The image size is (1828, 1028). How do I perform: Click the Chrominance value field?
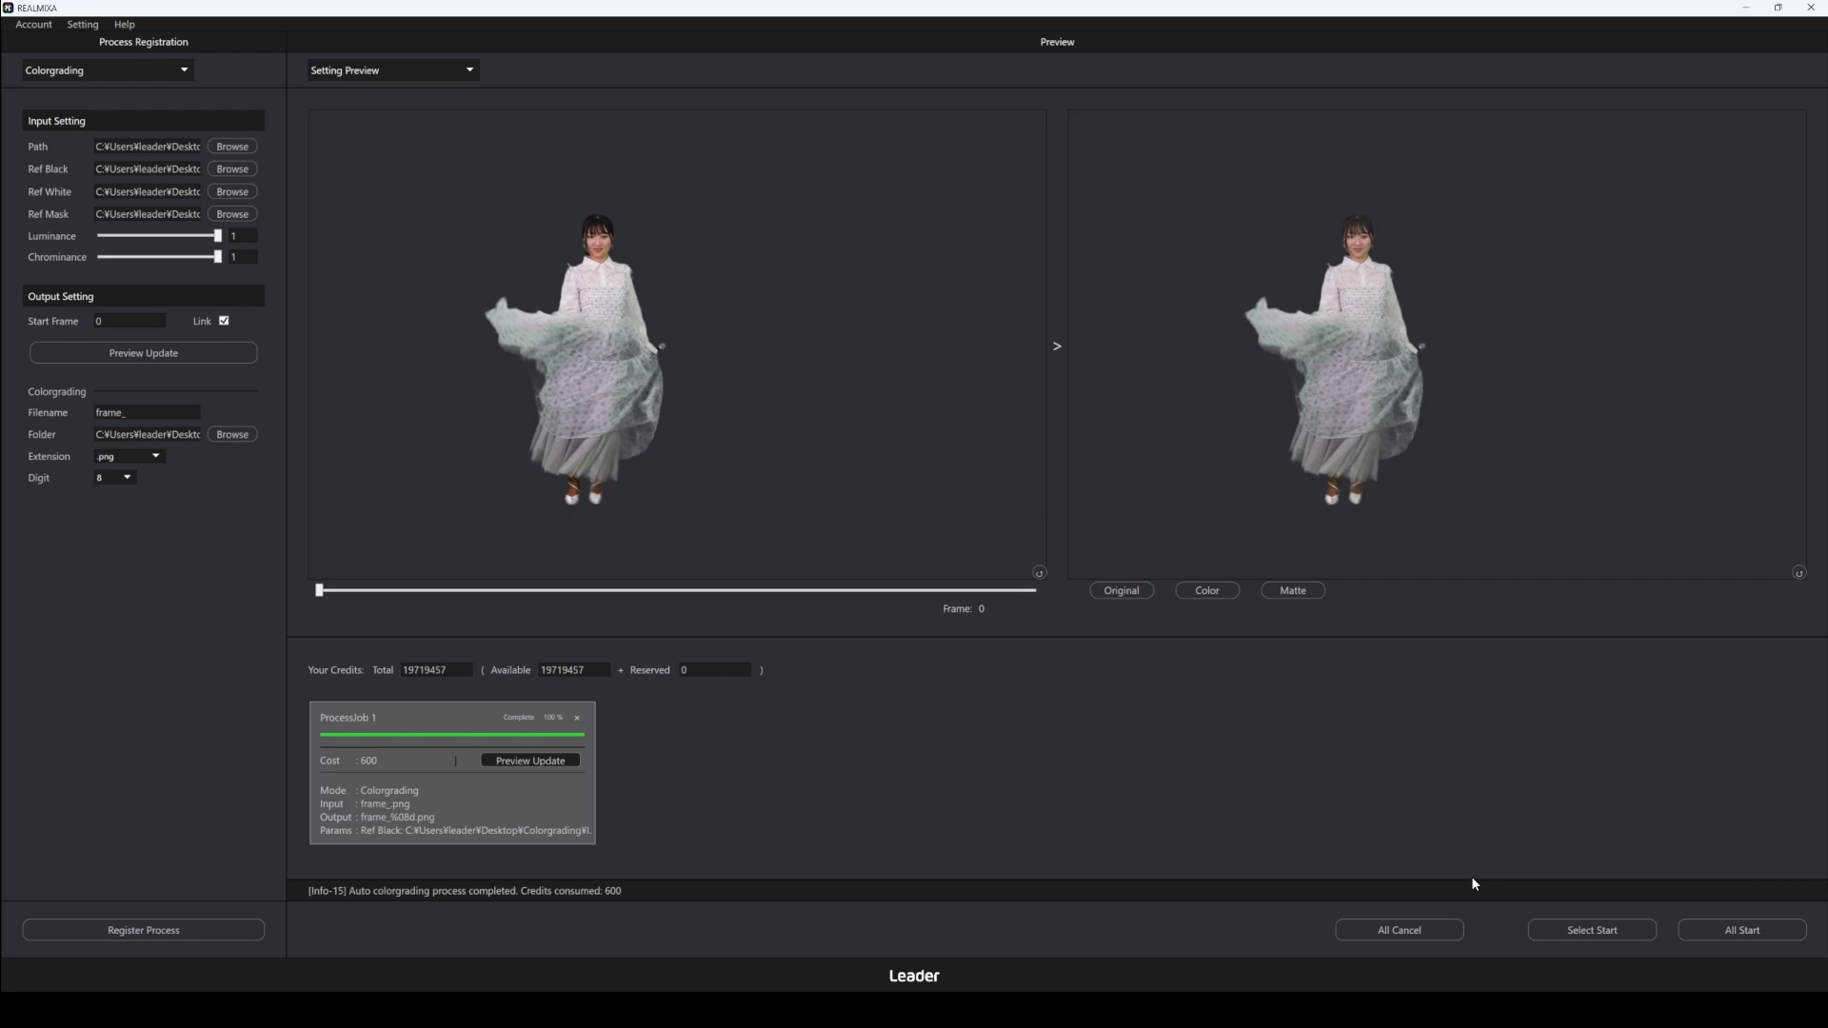(x=243, y=257)
